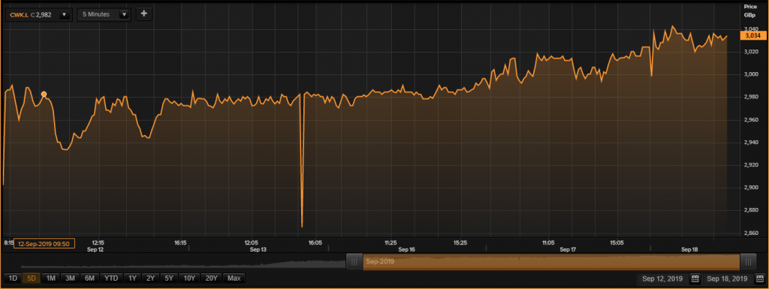Click the orange 3,034 price label
This screenshot has width=769, height=289.
(753, 35)
